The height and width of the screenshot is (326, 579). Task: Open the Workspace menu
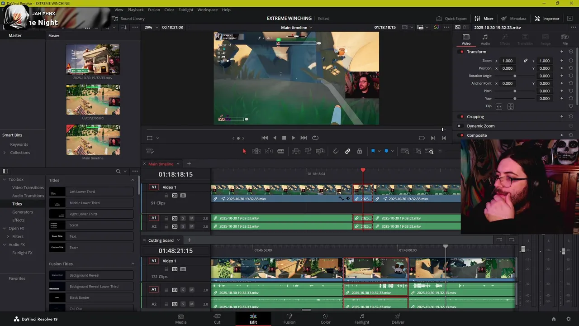coord(207,10)
